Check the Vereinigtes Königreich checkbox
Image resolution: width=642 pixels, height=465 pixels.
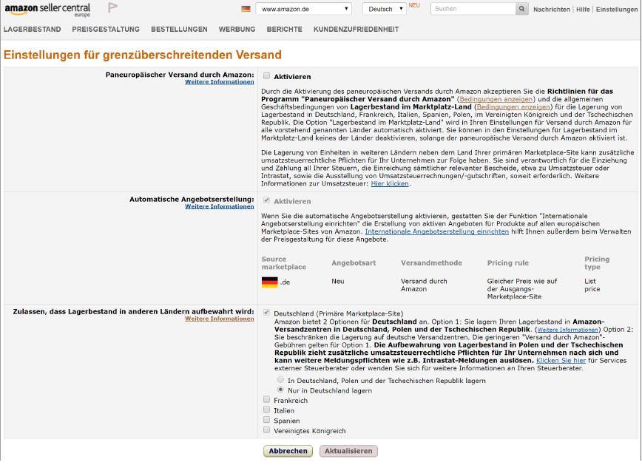pyautogui.click(x=266, y=430)
